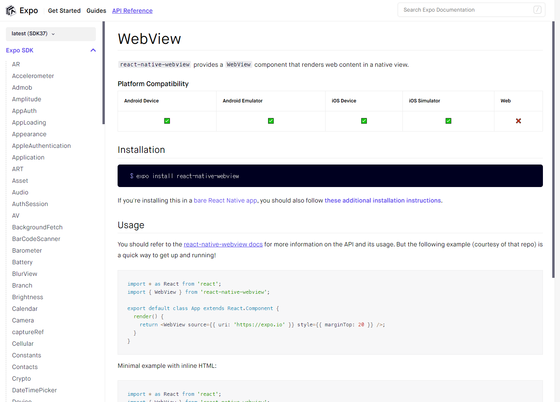Open DateTimePicker in the sidebar
This screenshot has height=402, width=560.
click(35, 390)
